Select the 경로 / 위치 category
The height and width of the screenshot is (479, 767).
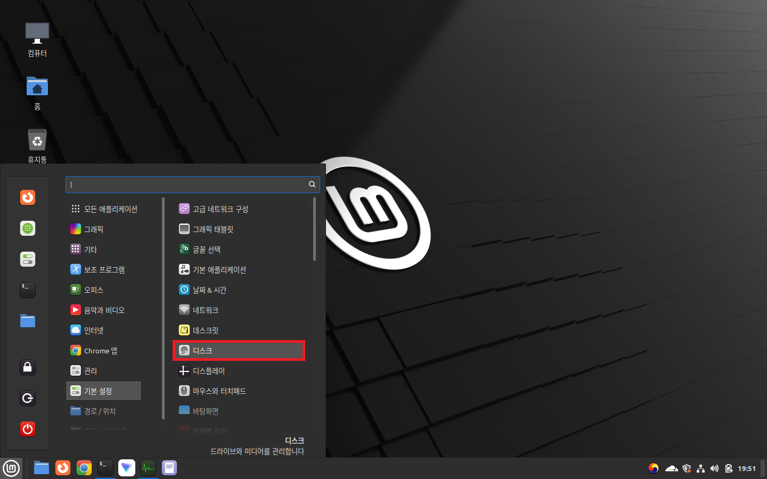click(x=104, y=411)
